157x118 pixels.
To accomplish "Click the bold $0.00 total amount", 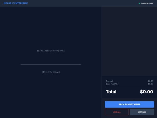I will click(147, 91).
